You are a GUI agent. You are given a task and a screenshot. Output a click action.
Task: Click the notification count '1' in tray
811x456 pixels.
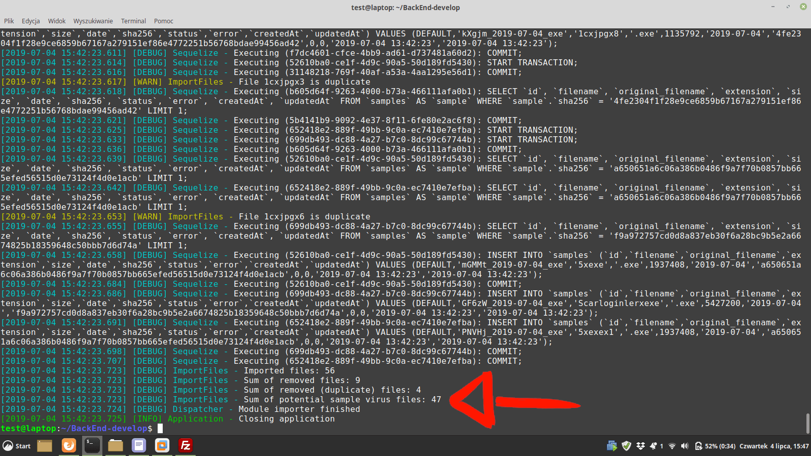[x=661, y=446]
